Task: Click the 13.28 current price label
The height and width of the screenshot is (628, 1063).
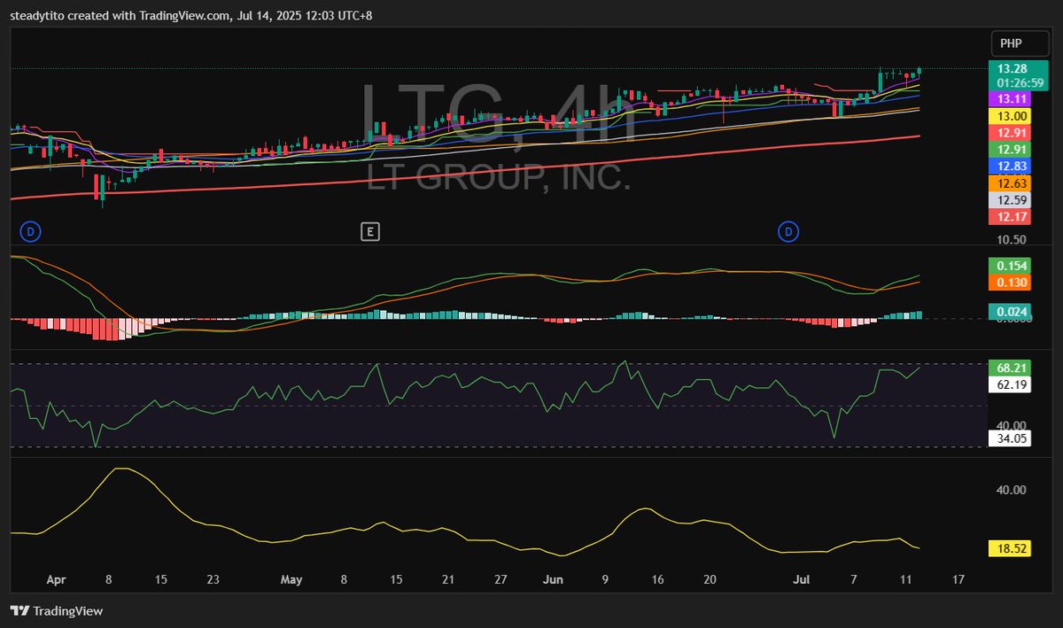Action: tap(1011, 69)
